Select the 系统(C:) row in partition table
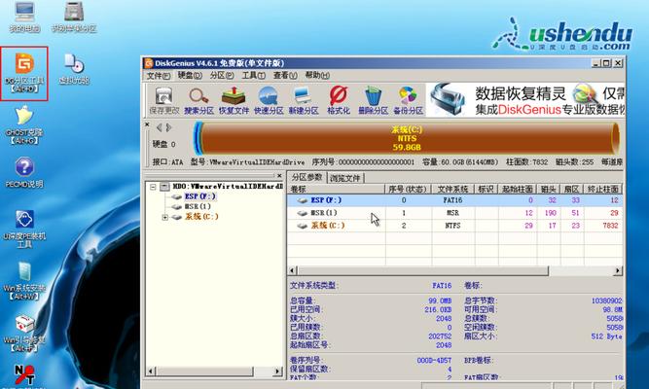The width and height of the screenshot is (649, 389). pyautogui.click(x=454, y=226)
